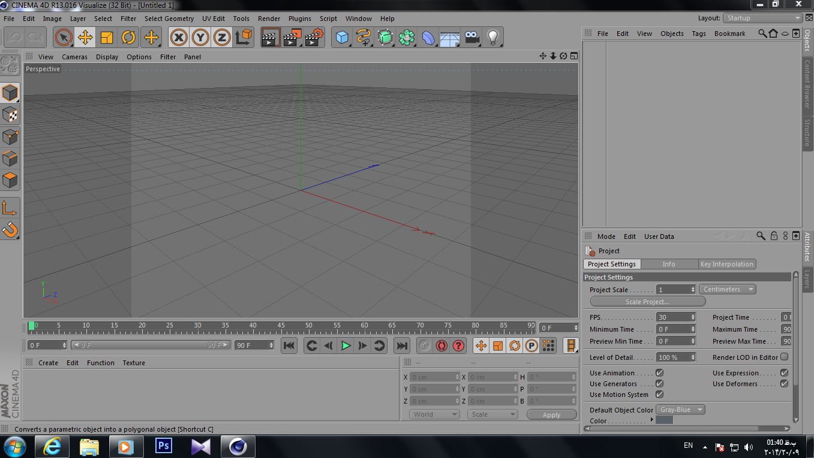Toggle Use Generators checkbox
The image size is (814, 458).
click(x=660, y=384)
